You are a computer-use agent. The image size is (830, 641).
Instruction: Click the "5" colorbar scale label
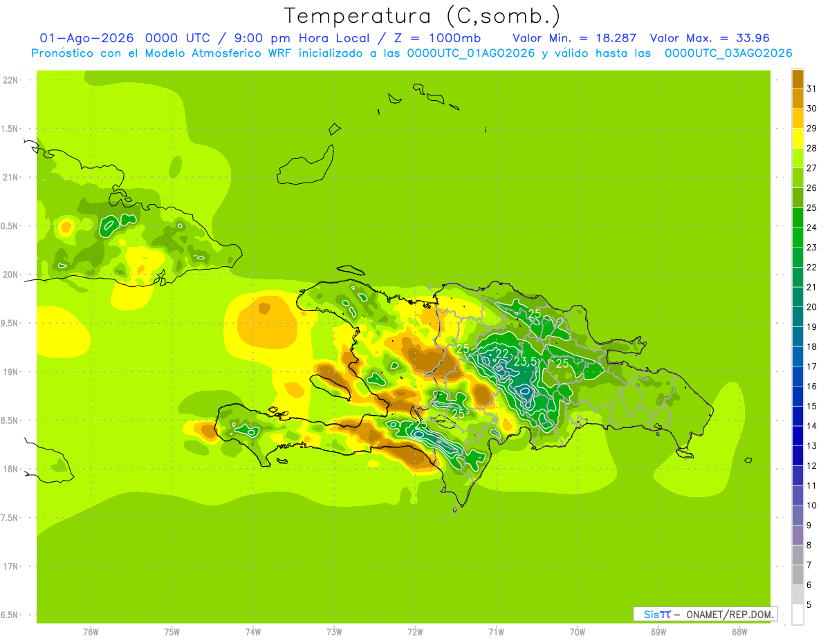pos(809,605)
